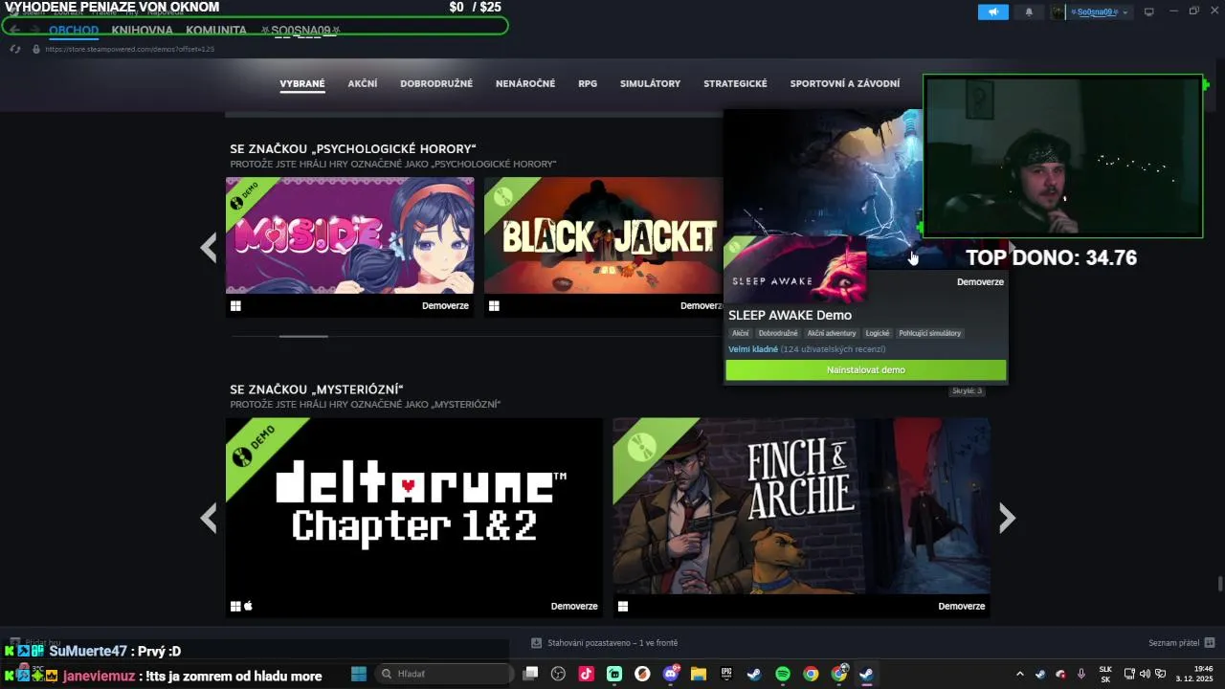
Task: Open the MiSide demo thumbnail
Action: (x=349, y=235)
